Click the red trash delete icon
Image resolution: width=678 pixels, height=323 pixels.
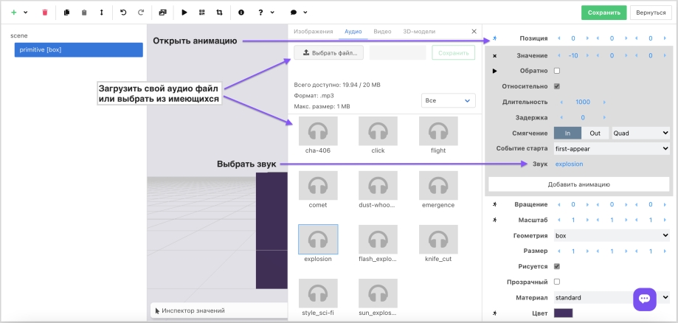pyautogui.click(x=45, y=13)
